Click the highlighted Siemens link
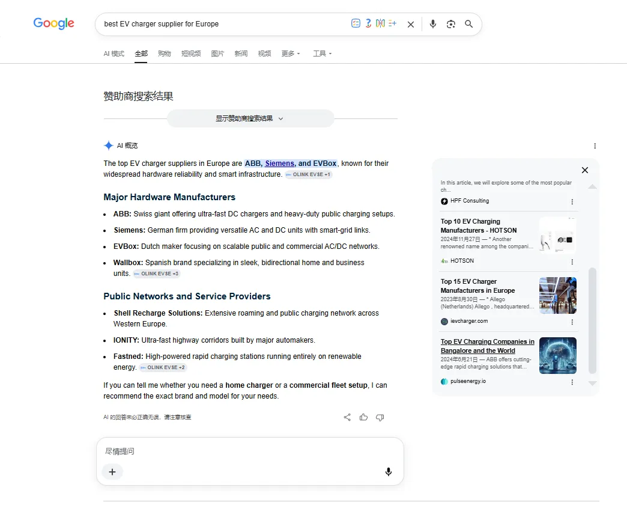 (279, 164)
